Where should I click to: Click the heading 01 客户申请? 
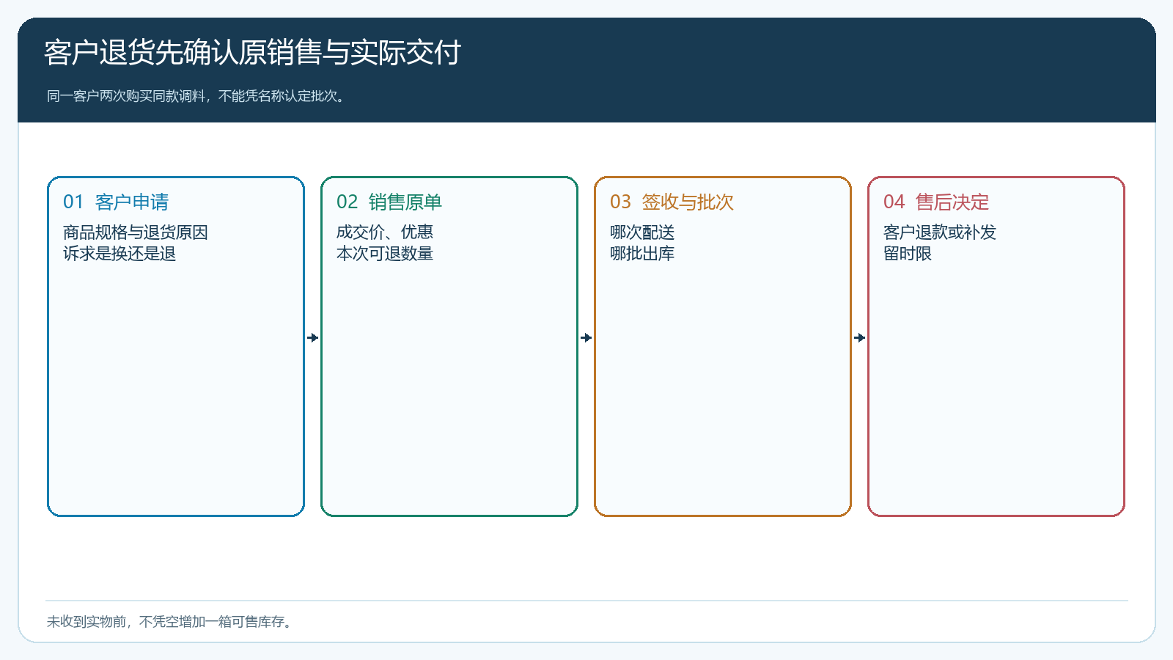coord(116,202)
